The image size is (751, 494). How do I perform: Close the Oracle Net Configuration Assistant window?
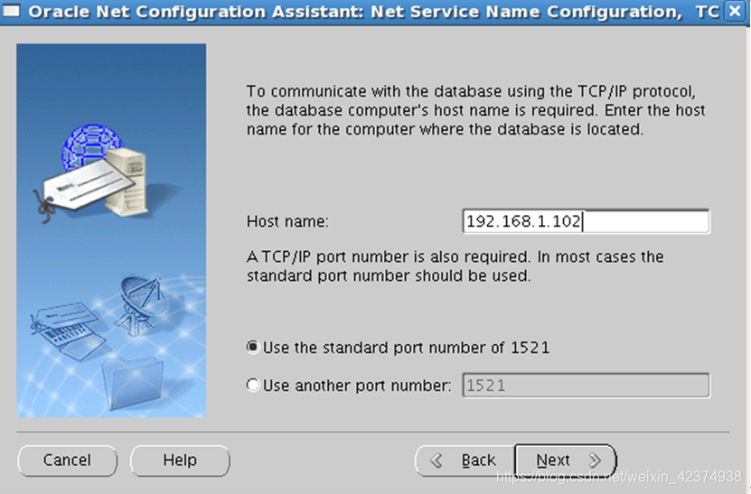(x=735, y=11)
